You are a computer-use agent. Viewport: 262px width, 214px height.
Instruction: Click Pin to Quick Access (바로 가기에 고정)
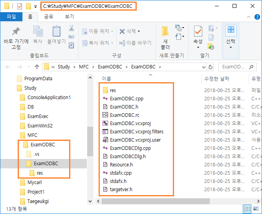[x=16, y=38]
